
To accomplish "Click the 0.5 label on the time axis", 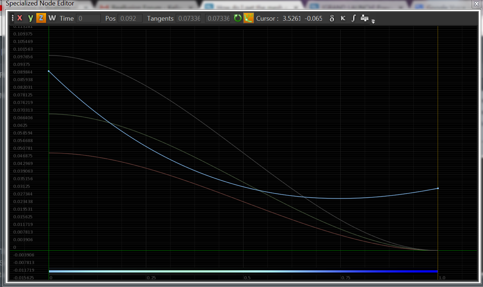I will click(x=247, y=278).
